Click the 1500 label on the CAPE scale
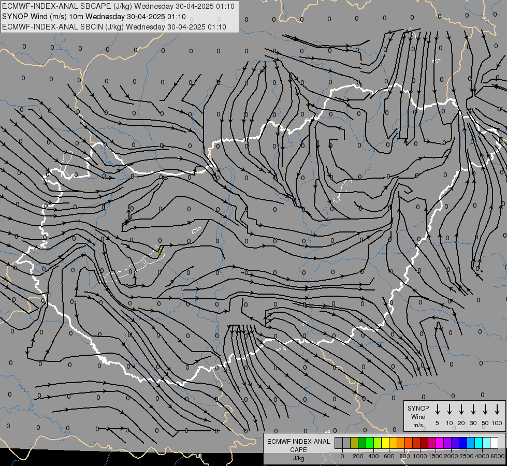Screen dimensions: 507x466 435,456
